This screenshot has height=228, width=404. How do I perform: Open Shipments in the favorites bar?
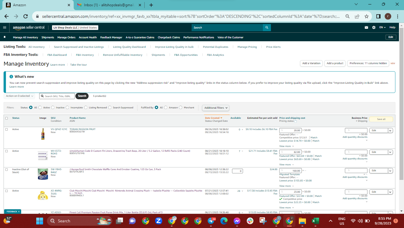[48, 37]
